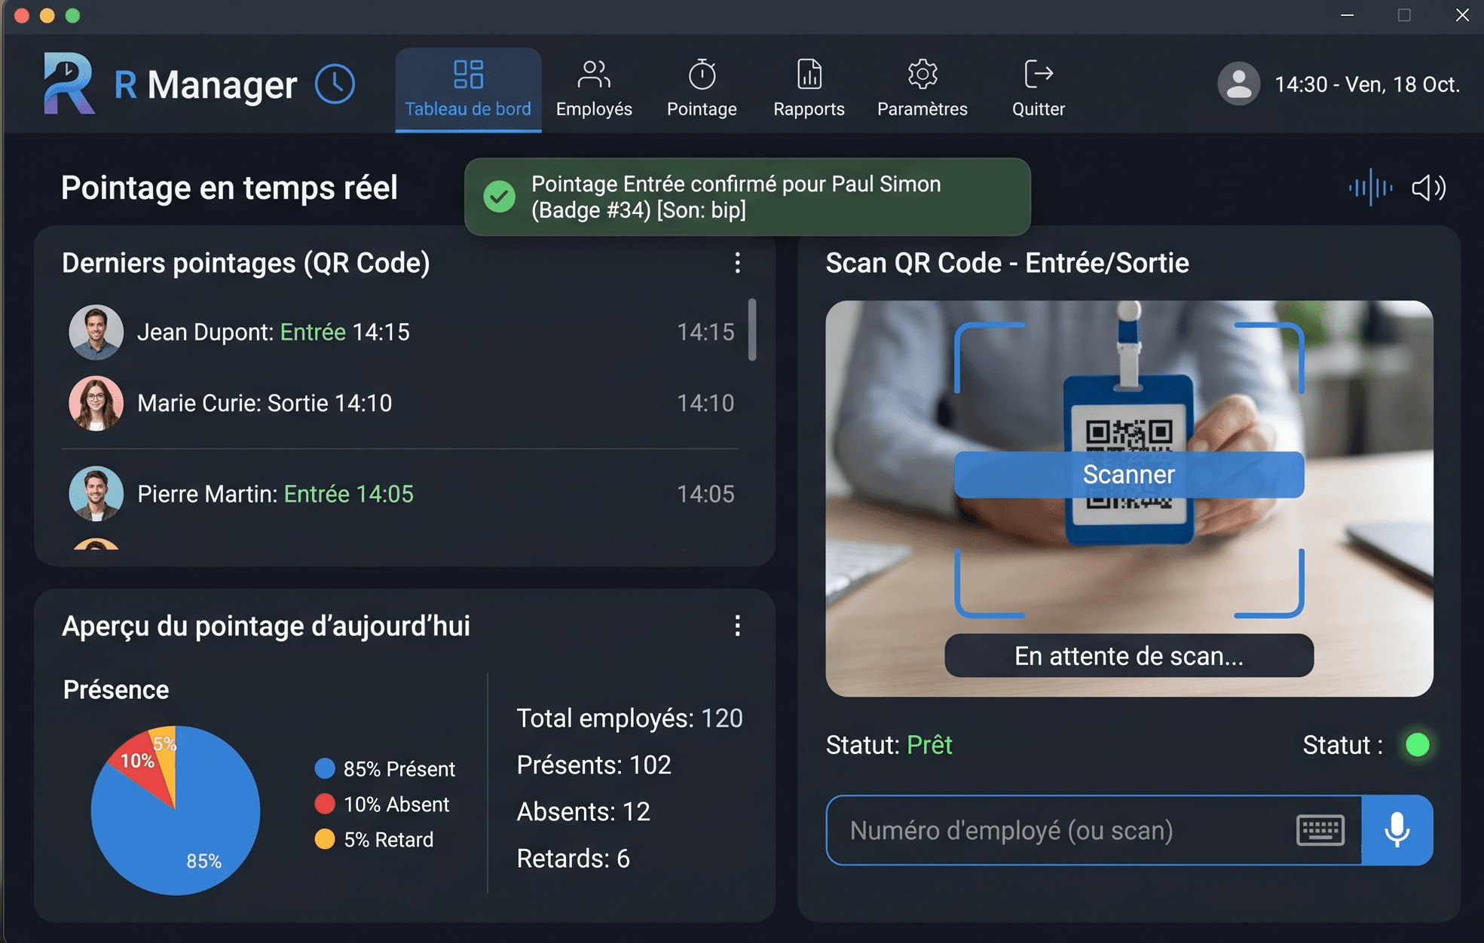The width and height of the screenshot is (1484, 943).
Task: Open the user profile avatar
Action: click(x=1238, y=84)
